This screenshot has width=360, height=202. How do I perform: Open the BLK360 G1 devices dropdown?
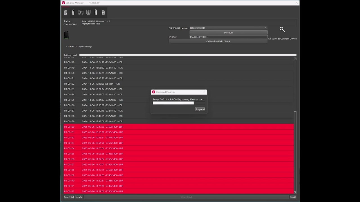pos(228,28)
